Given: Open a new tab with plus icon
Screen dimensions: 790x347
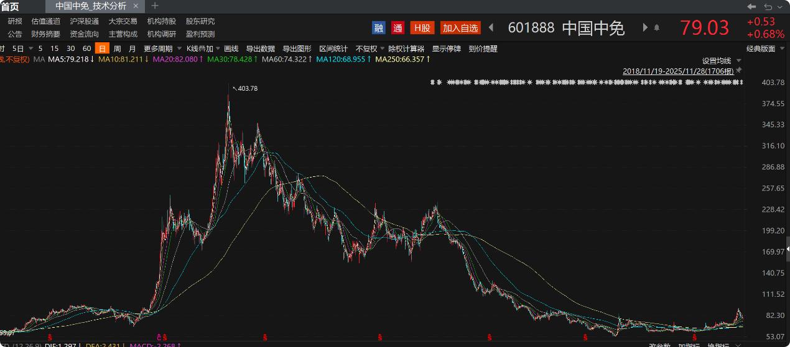Looking at the screenshot, I should [155, 6].
